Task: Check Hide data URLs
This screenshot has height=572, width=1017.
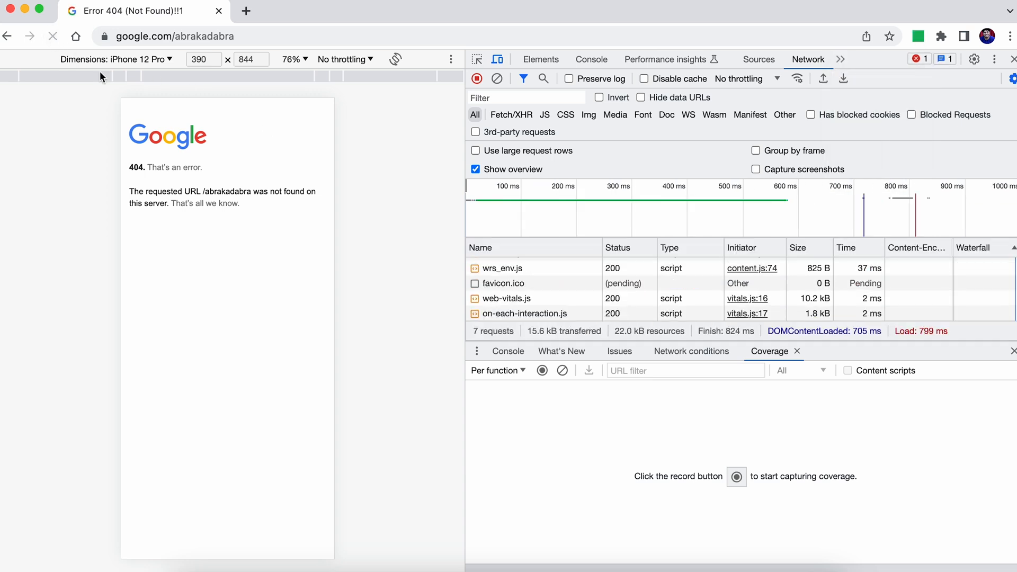Action: coord(641,97)
